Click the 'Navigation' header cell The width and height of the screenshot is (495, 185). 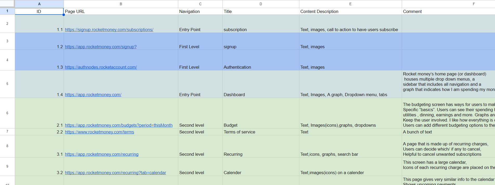pyautogui.click(x=200, y=11)
